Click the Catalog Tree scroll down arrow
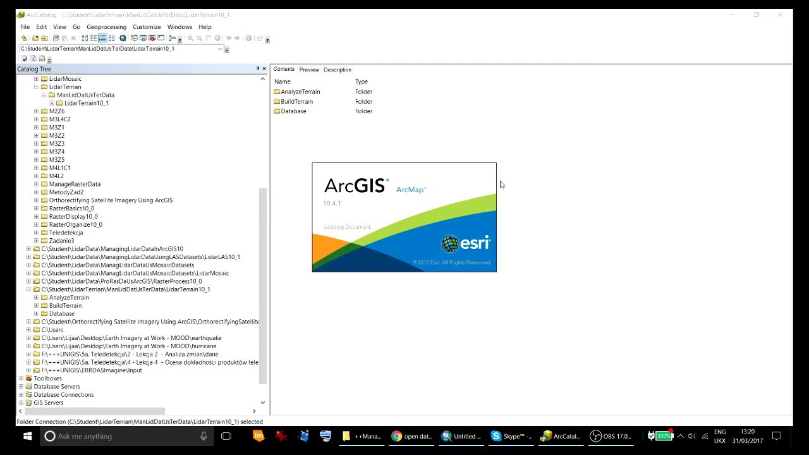Viewport: 809px width, 455px height. pos(263,403)
